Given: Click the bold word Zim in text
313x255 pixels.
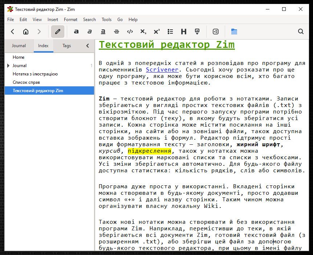Looking at the screenshot, I should click(104, 99).
